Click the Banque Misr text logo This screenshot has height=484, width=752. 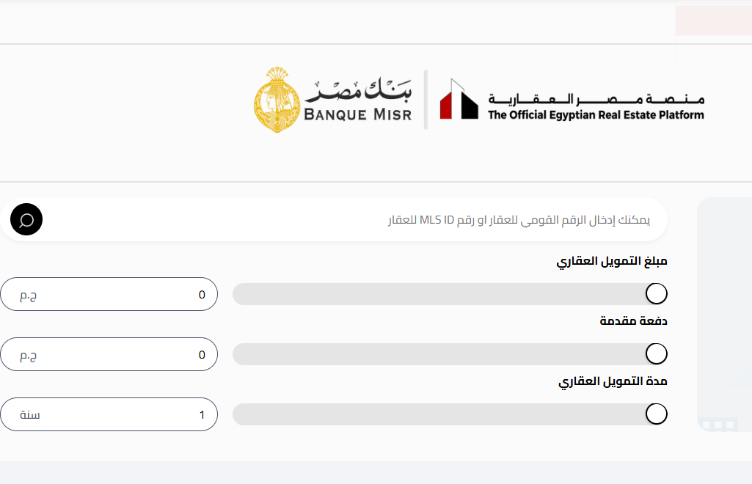358,100
